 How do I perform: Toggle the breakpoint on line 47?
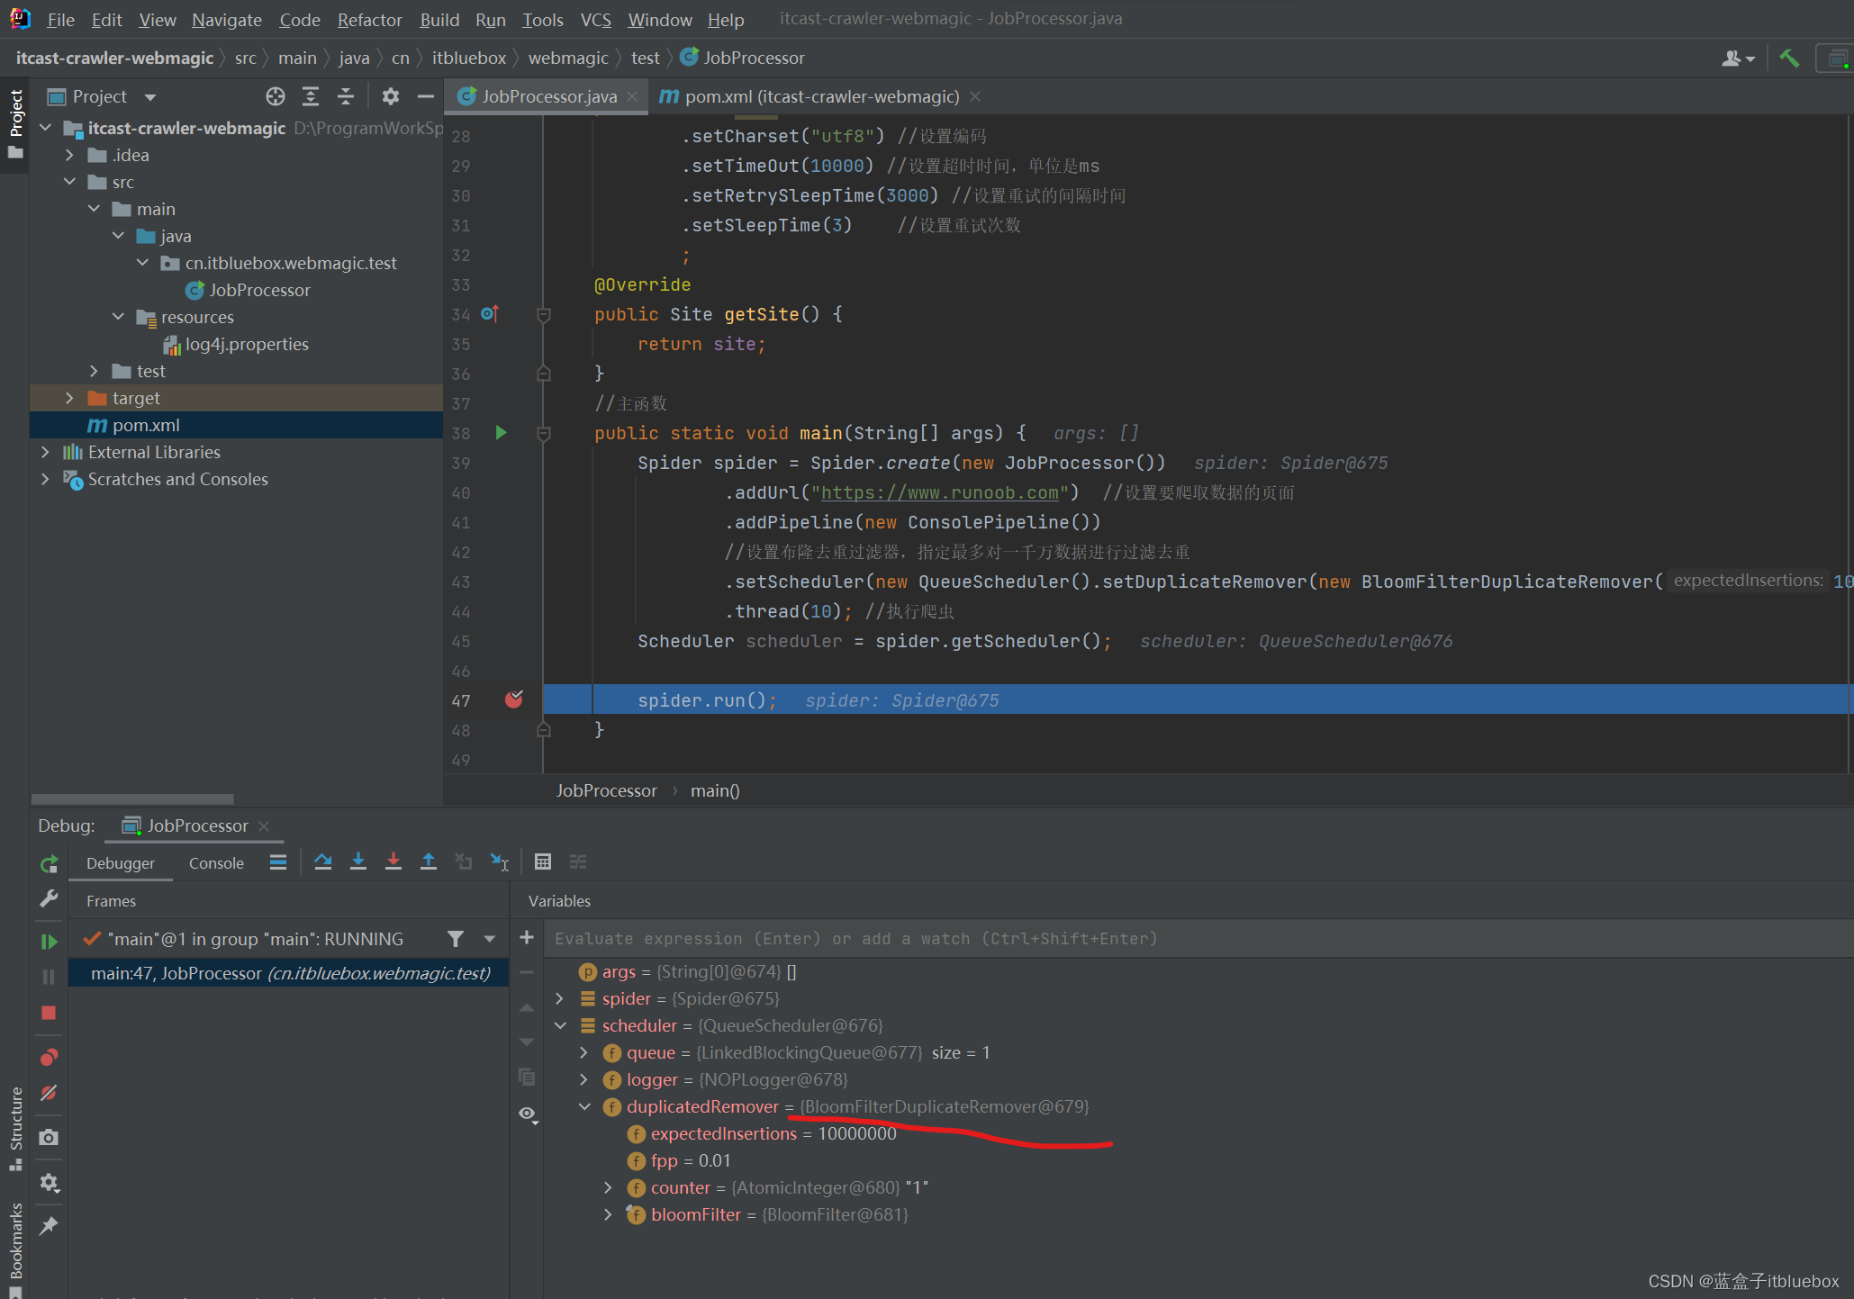point(513,699)
